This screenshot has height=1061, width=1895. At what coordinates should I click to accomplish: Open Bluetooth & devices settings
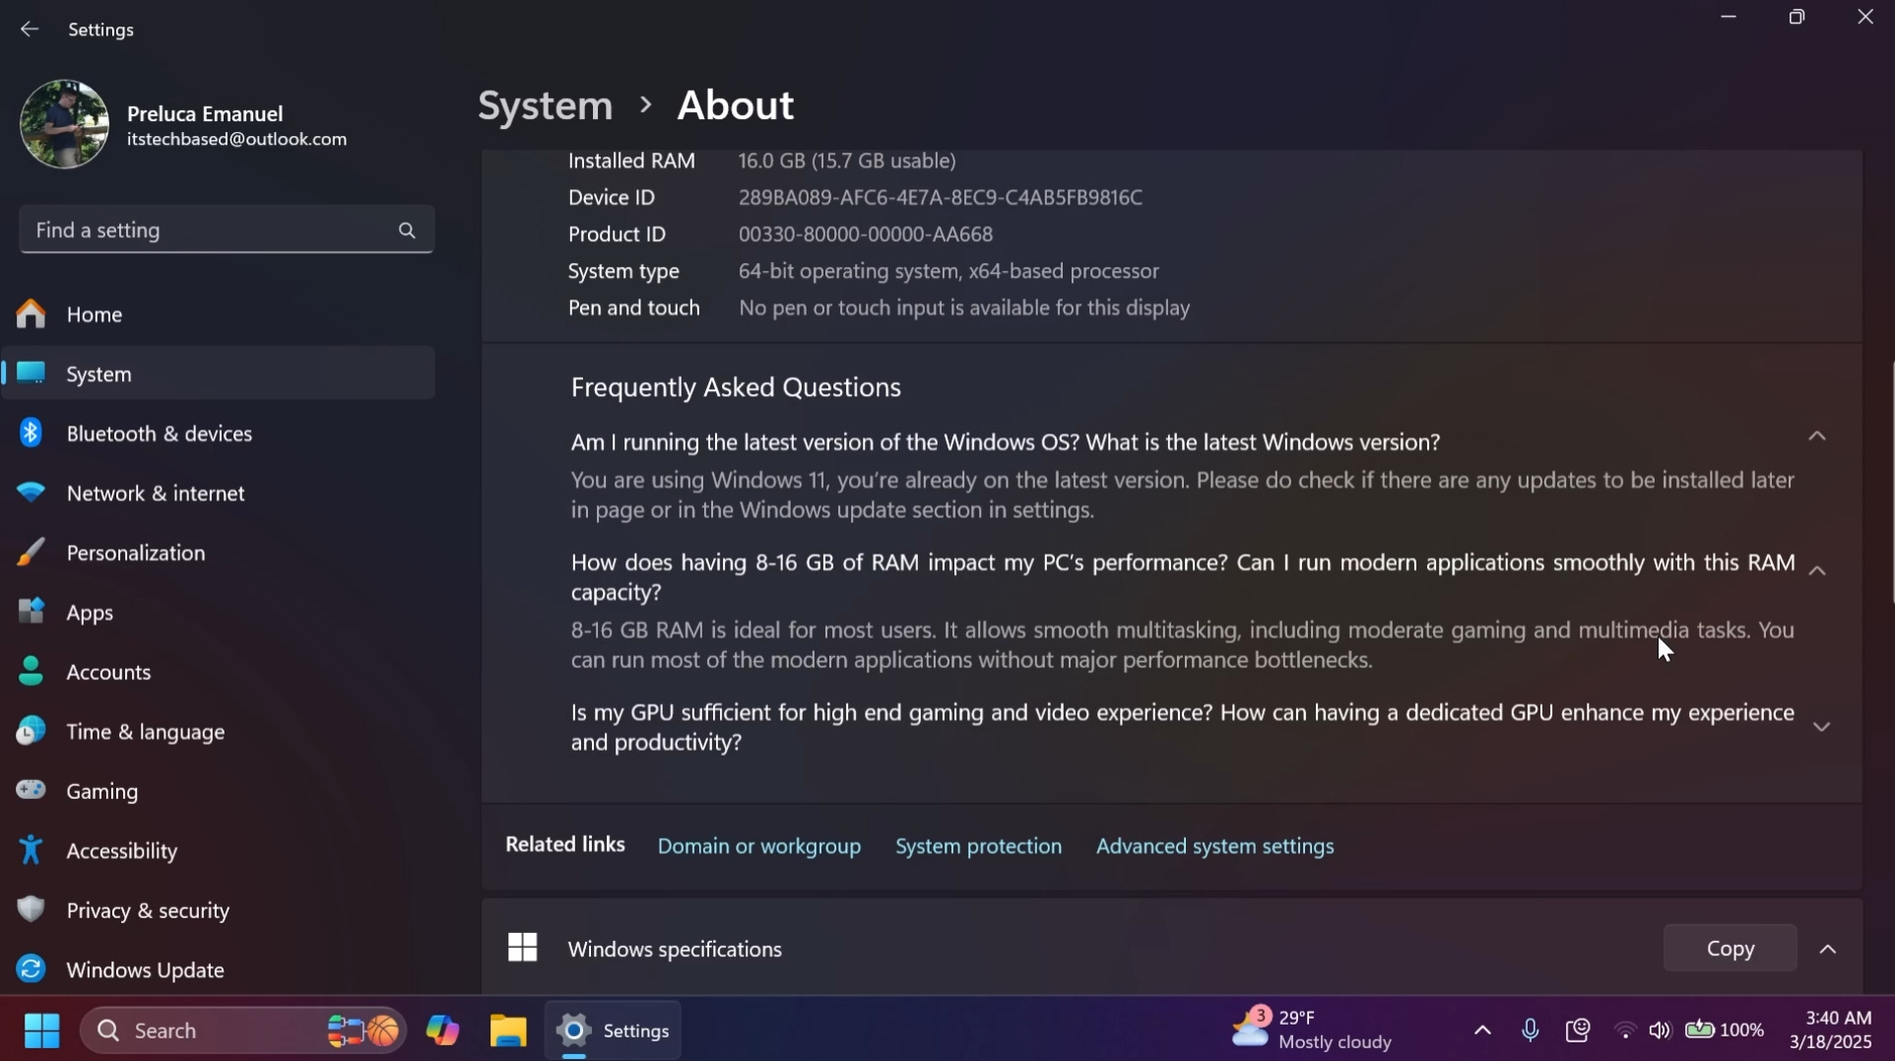point(158,433)
